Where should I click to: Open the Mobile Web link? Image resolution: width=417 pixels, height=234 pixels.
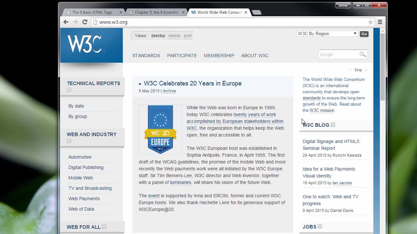pos(80,178)
